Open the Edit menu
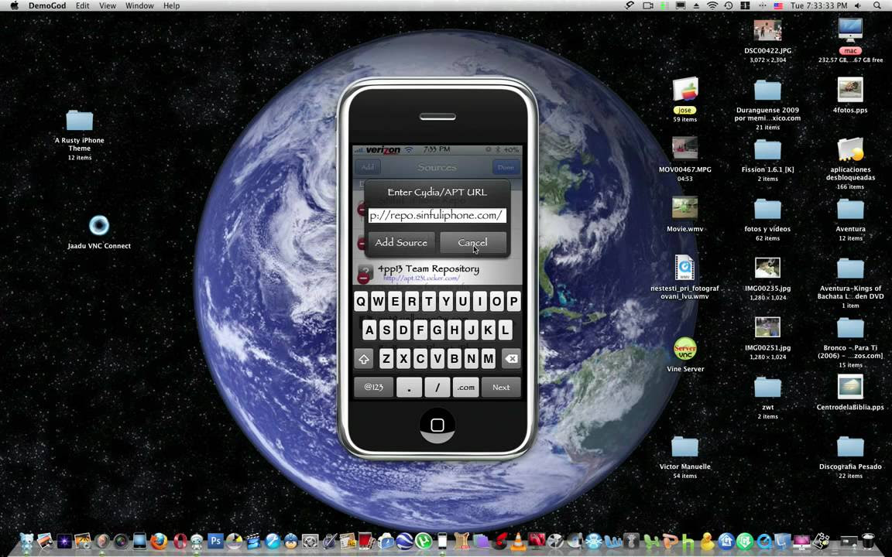 click(83, 5)
